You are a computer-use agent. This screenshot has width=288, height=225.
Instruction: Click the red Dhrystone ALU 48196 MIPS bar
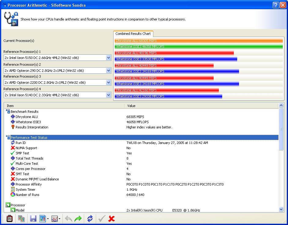174,53
